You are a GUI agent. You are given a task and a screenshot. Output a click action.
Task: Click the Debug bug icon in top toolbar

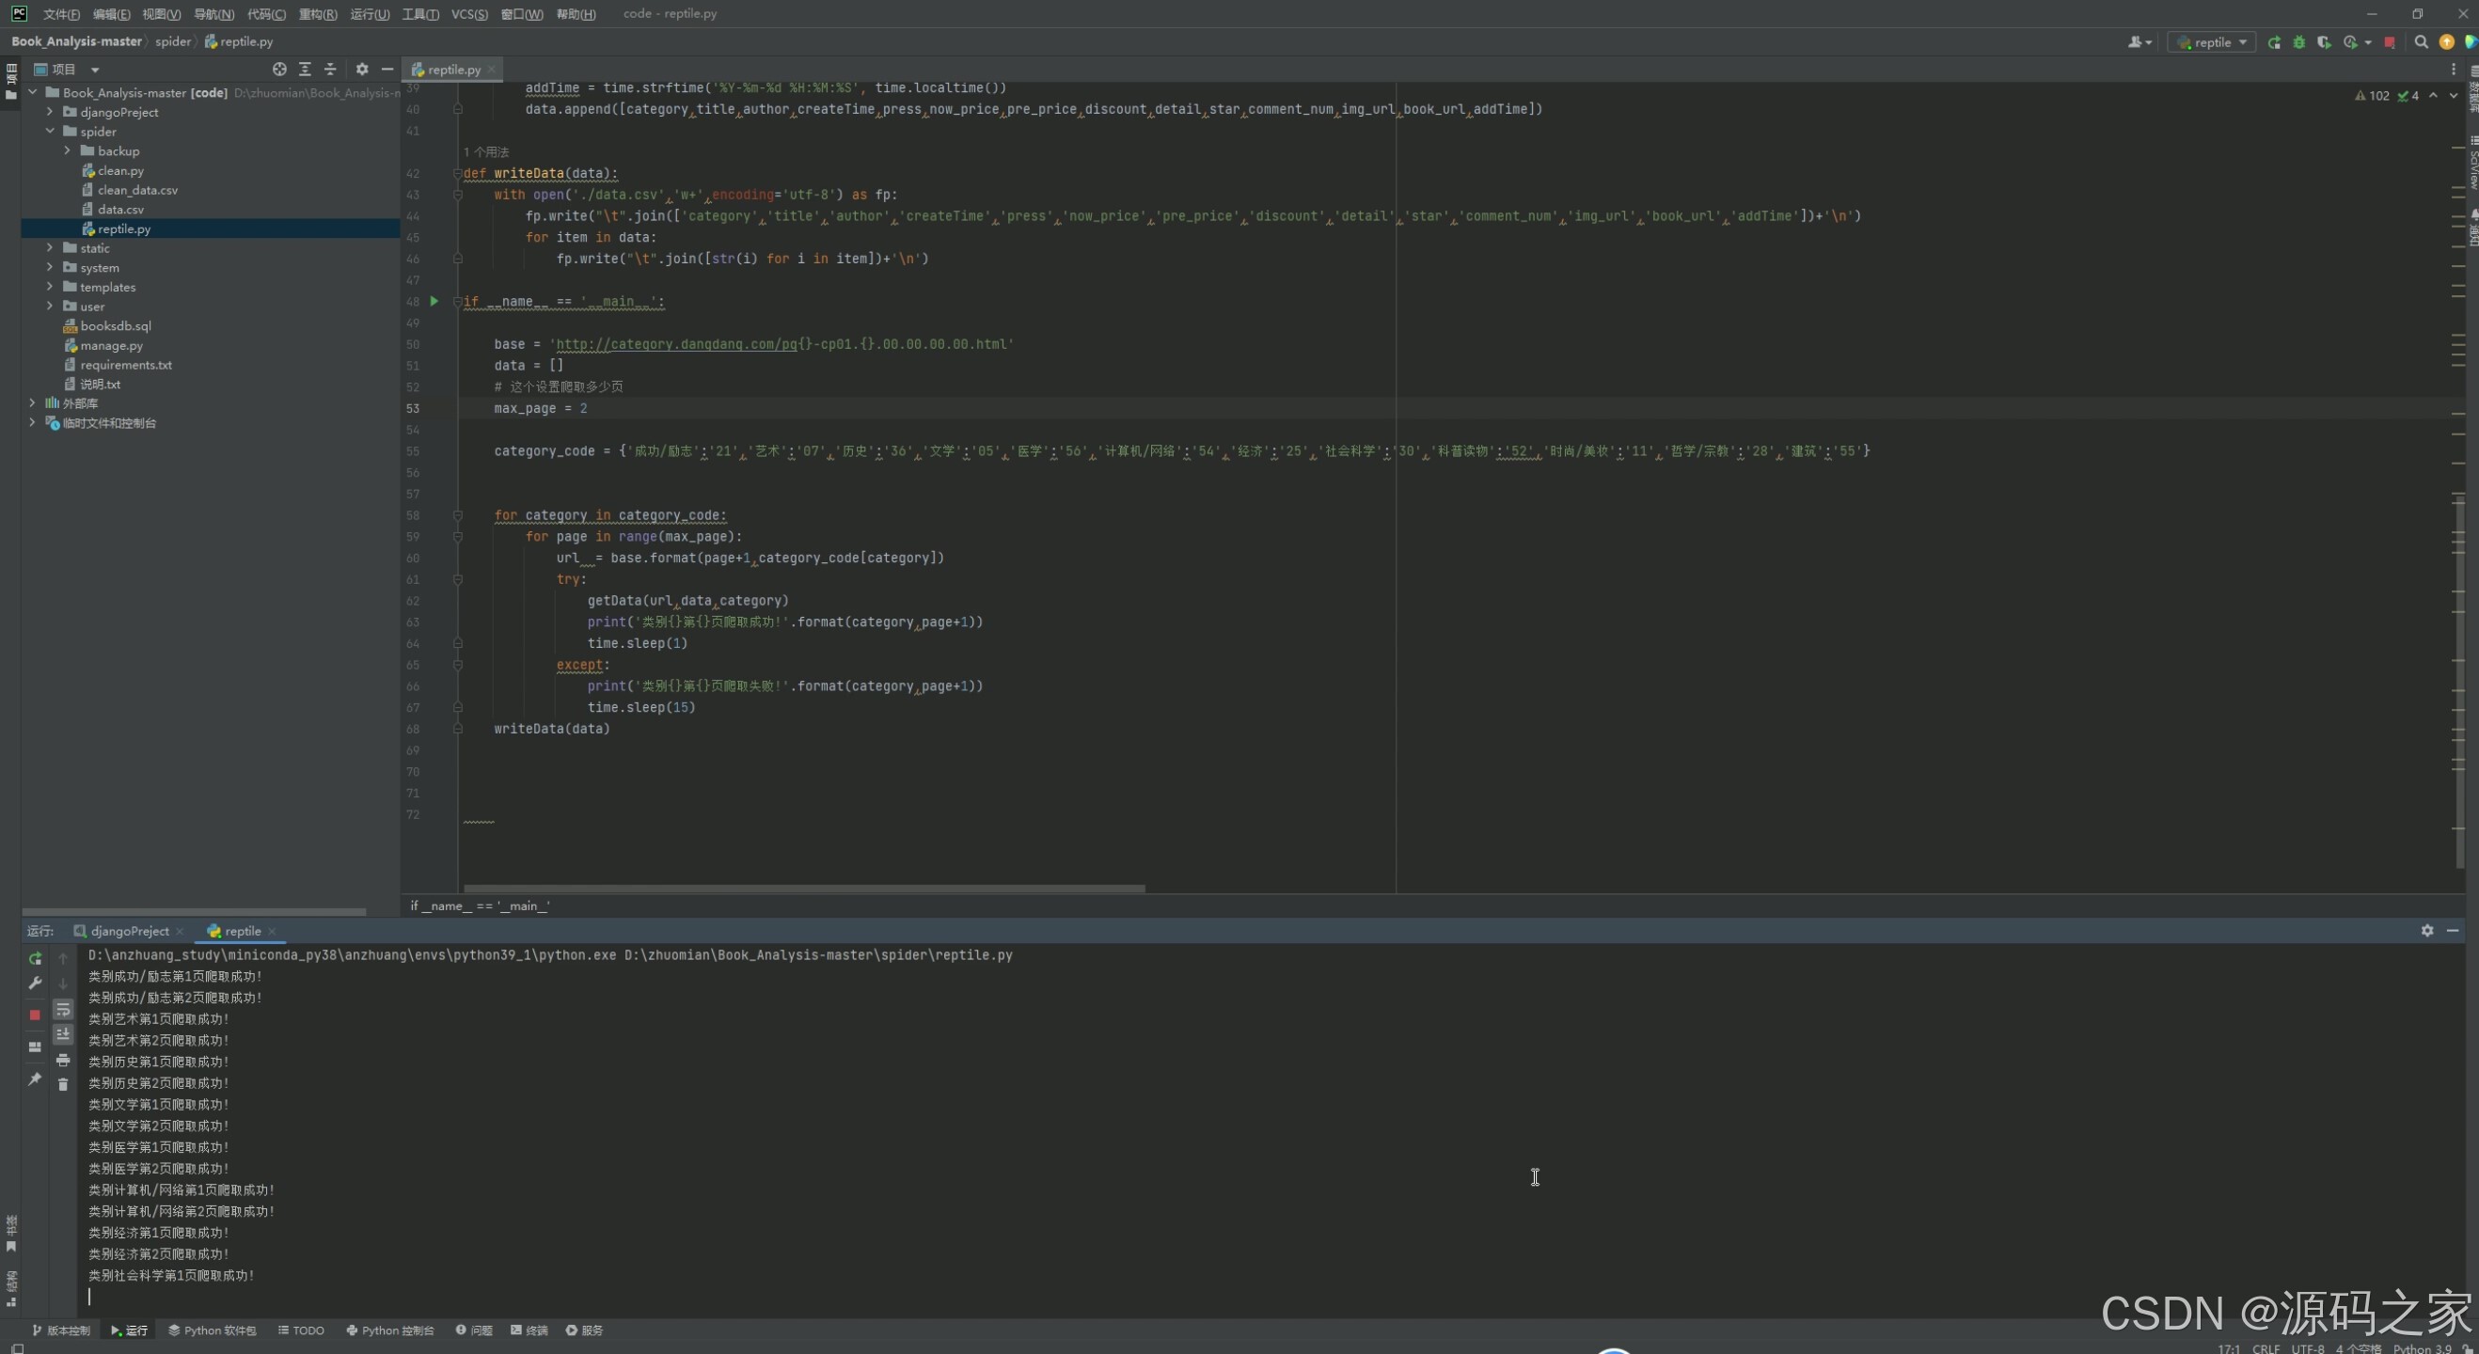tap(2299, 42)
